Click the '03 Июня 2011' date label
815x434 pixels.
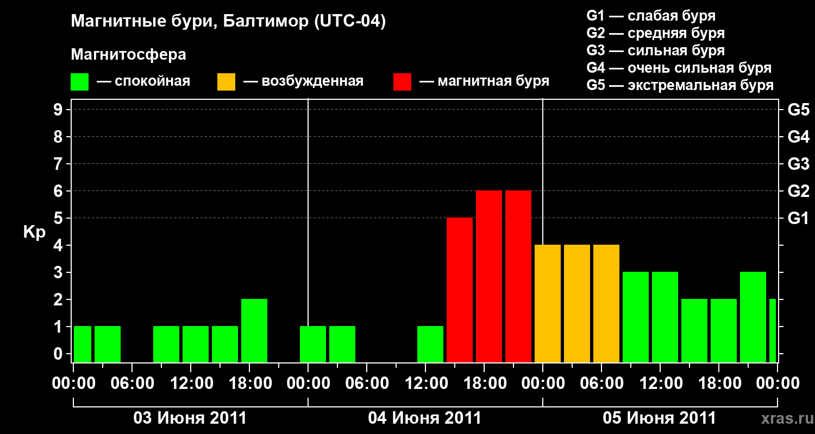[x=190, y=418]
